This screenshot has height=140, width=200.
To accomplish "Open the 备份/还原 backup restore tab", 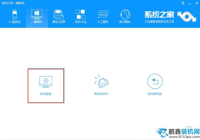I will [x=59, y=16].
